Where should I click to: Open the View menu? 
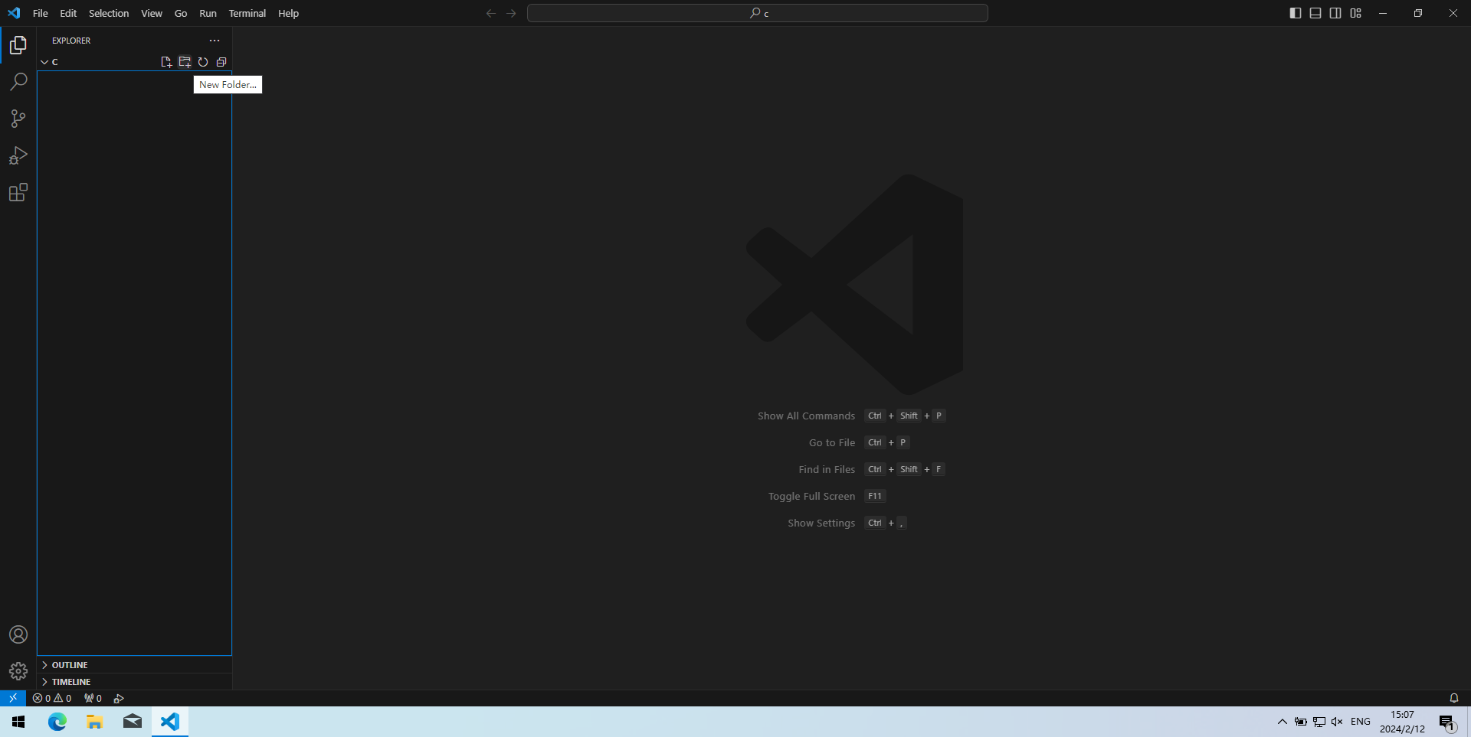[x=152, y=13]
